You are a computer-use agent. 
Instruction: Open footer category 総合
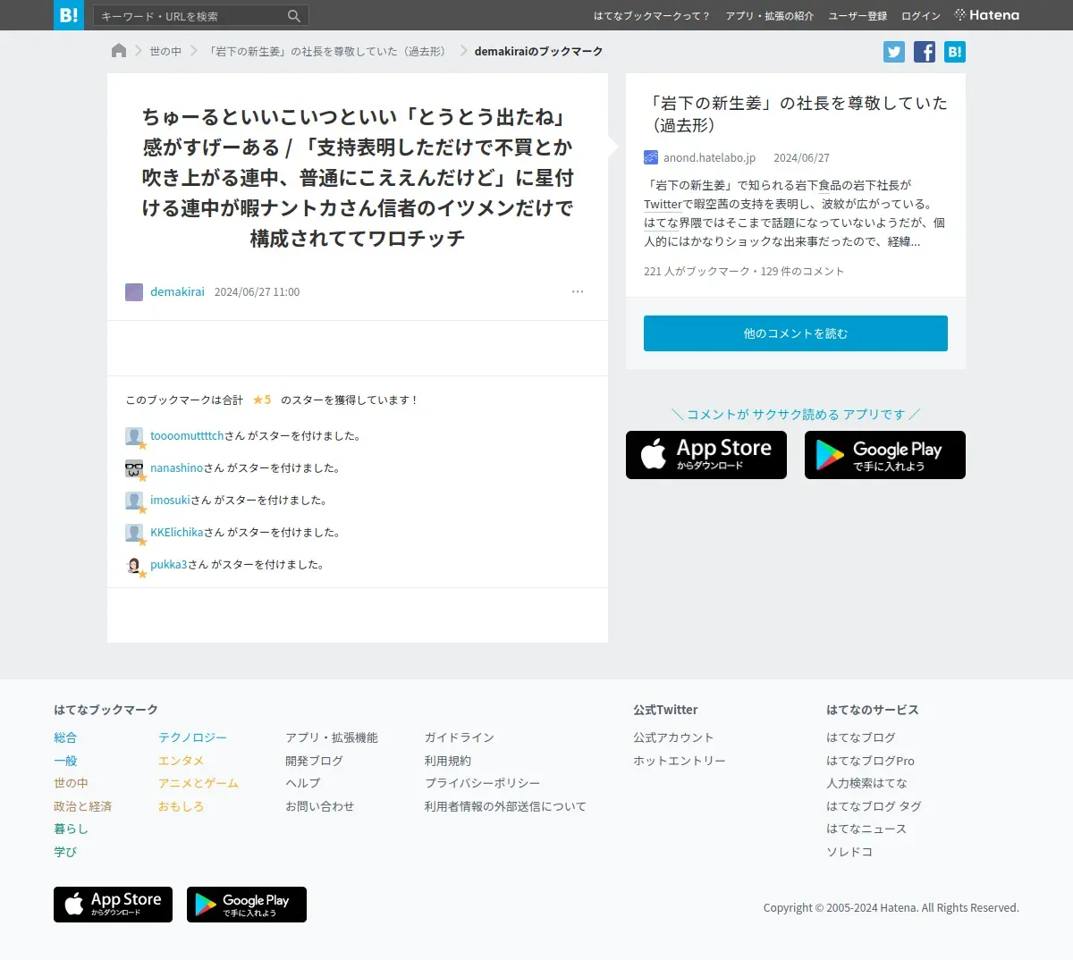[65, 737]
